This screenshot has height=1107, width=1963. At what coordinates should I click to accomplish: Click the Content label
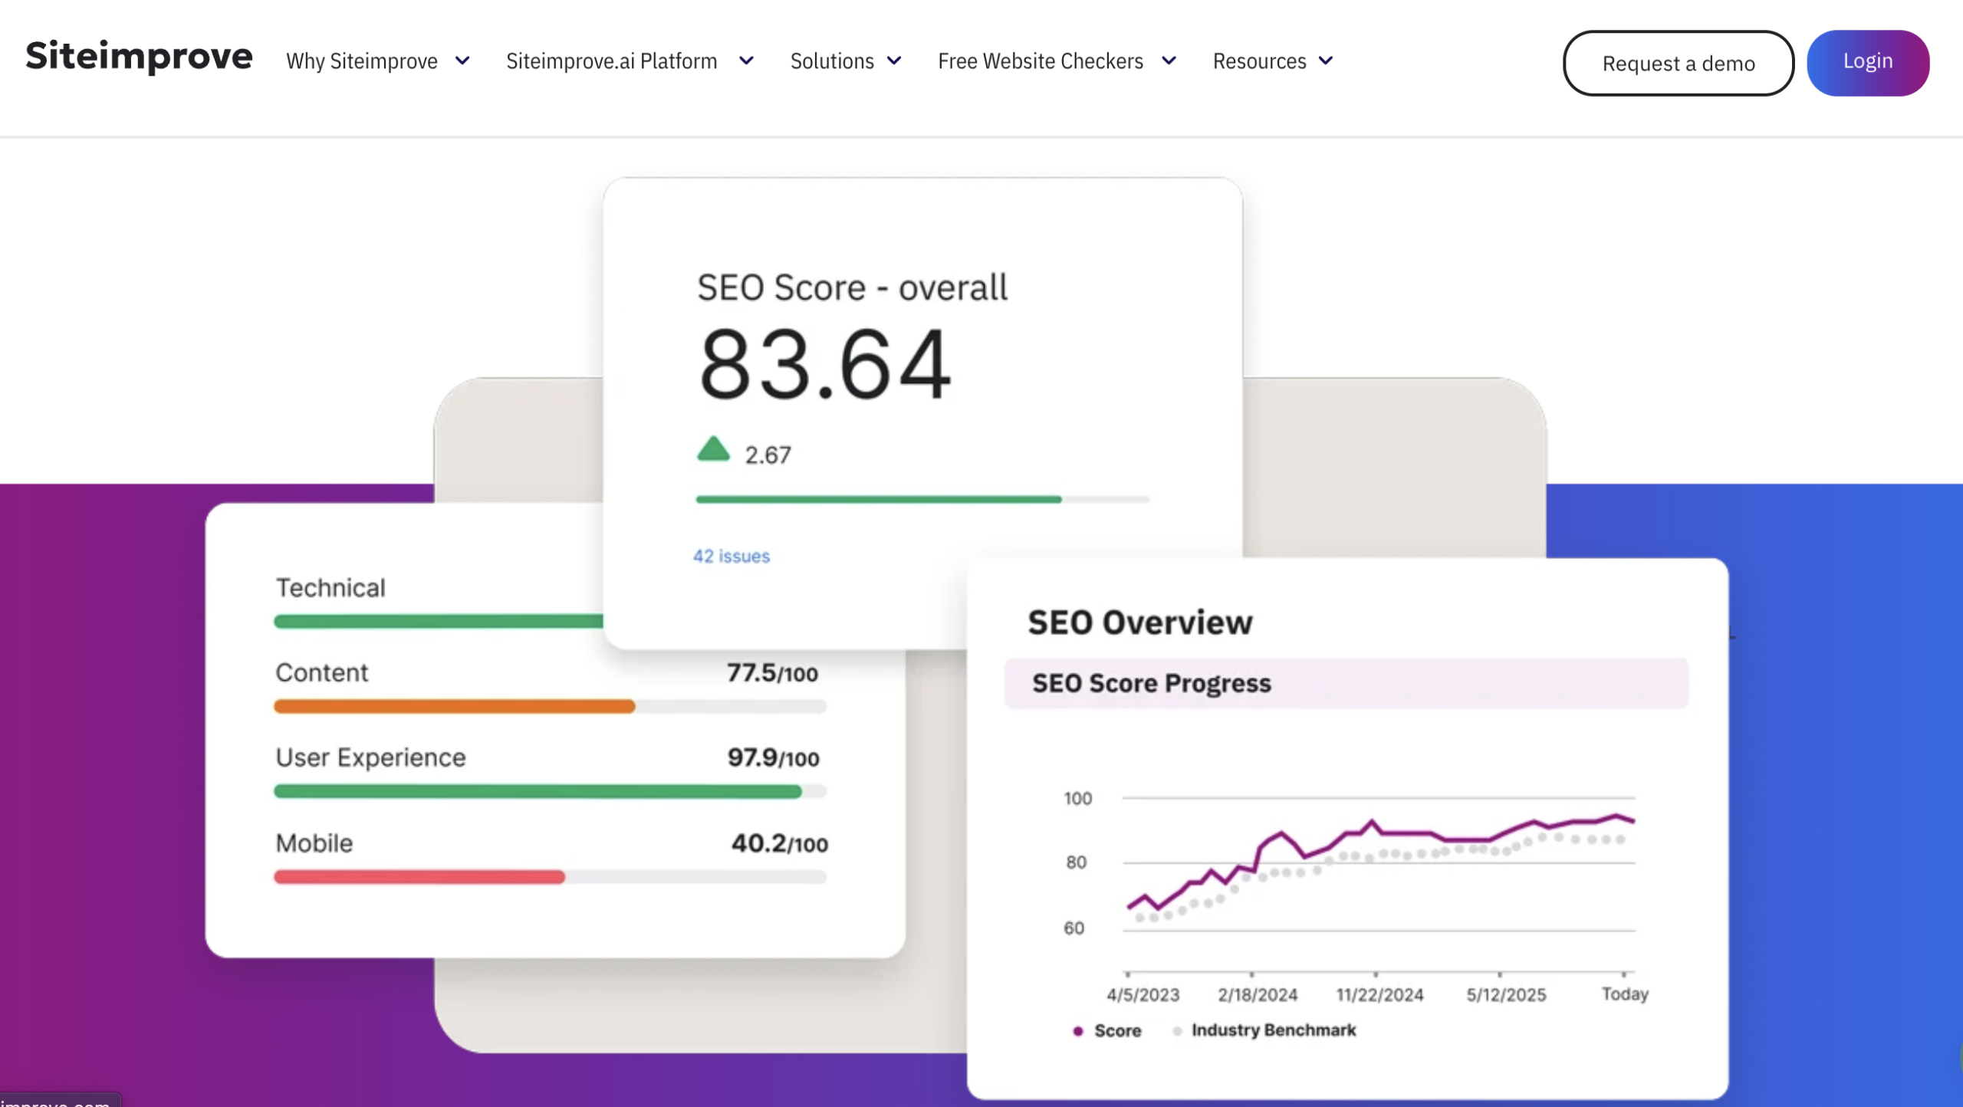tap(321, 672)
